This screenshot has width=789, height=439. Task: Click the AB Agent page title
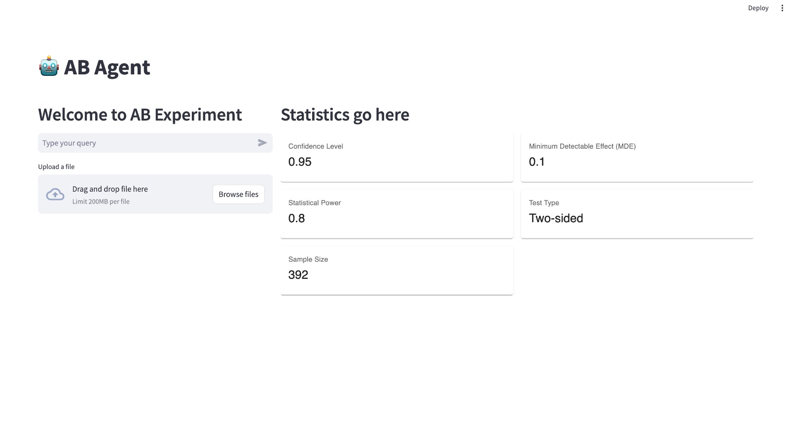107,68
